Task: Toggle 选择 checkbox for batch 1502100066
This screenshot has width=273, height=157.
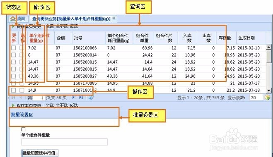Action: [x=22, y=48]
